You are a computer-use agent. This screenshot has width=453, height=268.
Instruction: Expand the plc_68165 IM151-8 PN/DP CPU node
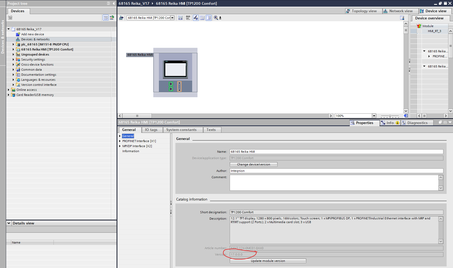13,44
